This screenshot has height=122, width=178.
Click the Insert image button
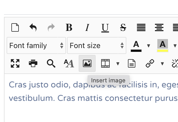point(87,63)
